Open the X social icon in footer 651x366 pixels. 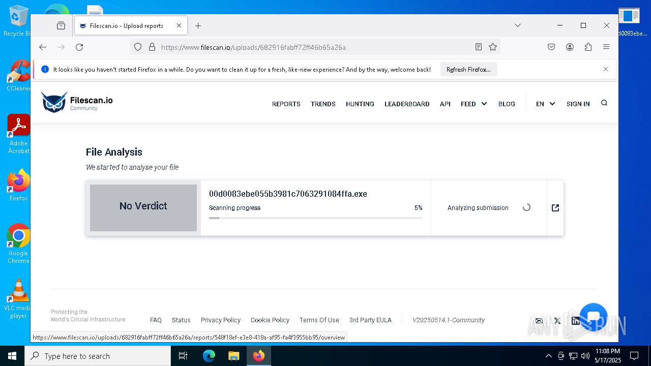557,321
